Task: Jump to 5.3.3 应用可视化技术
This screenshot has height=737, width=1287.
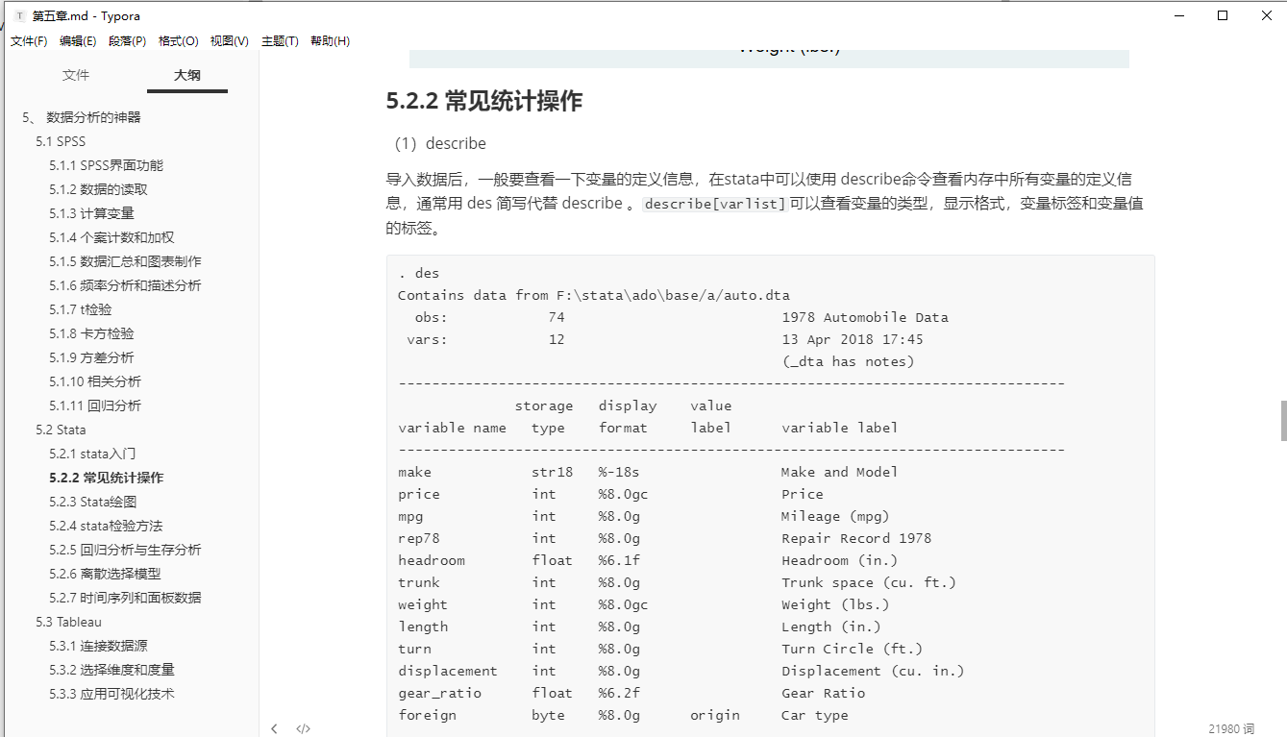Action: 111,694
